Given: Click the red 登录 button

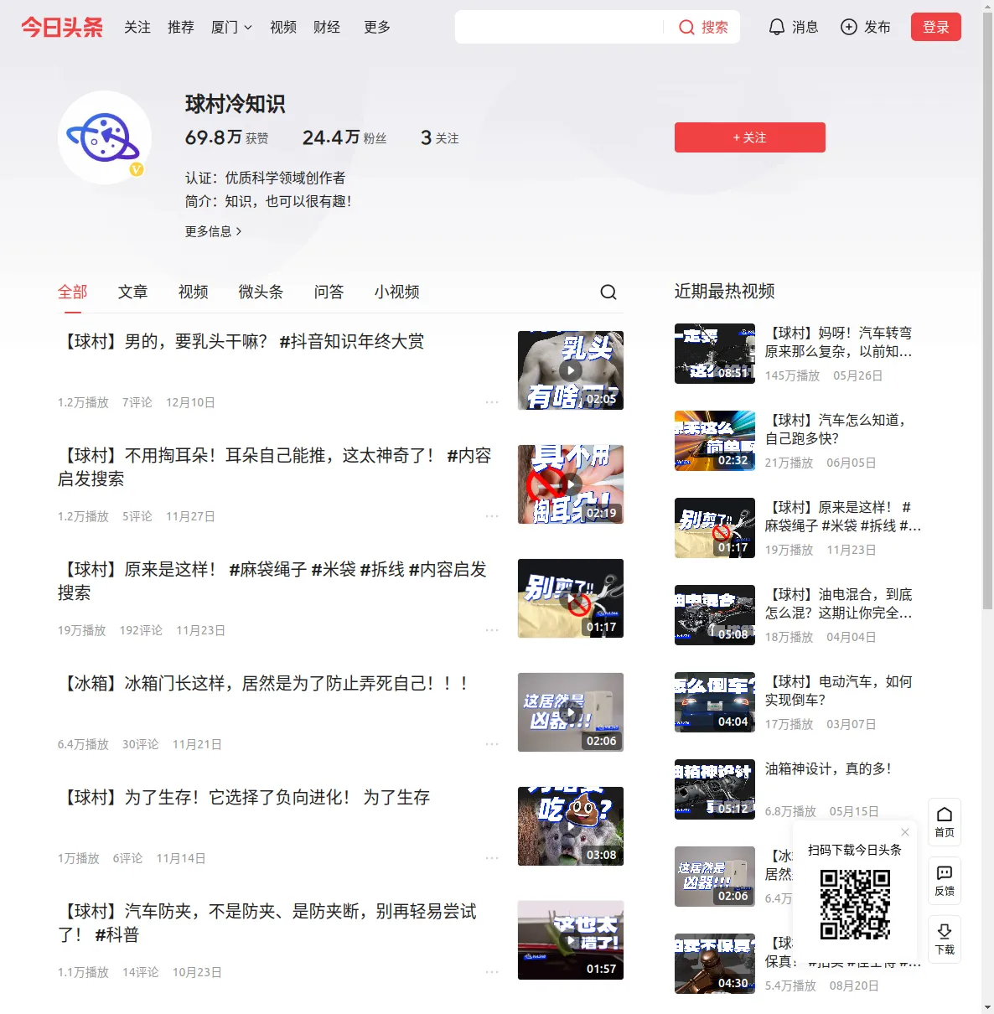Looking at the screenshot, I should [936, 27].
